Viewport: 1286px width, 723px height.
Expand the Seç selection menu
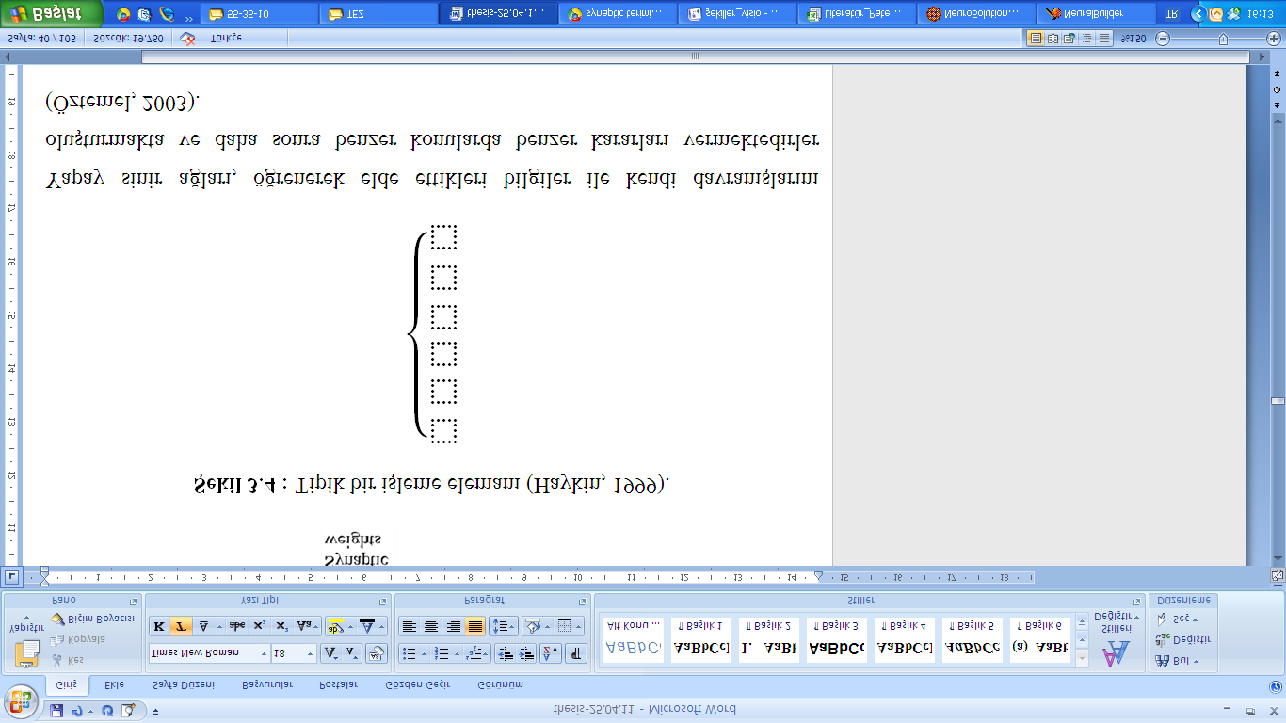(x=1176, y=619)
